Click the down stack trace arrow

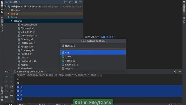point(12,82)
